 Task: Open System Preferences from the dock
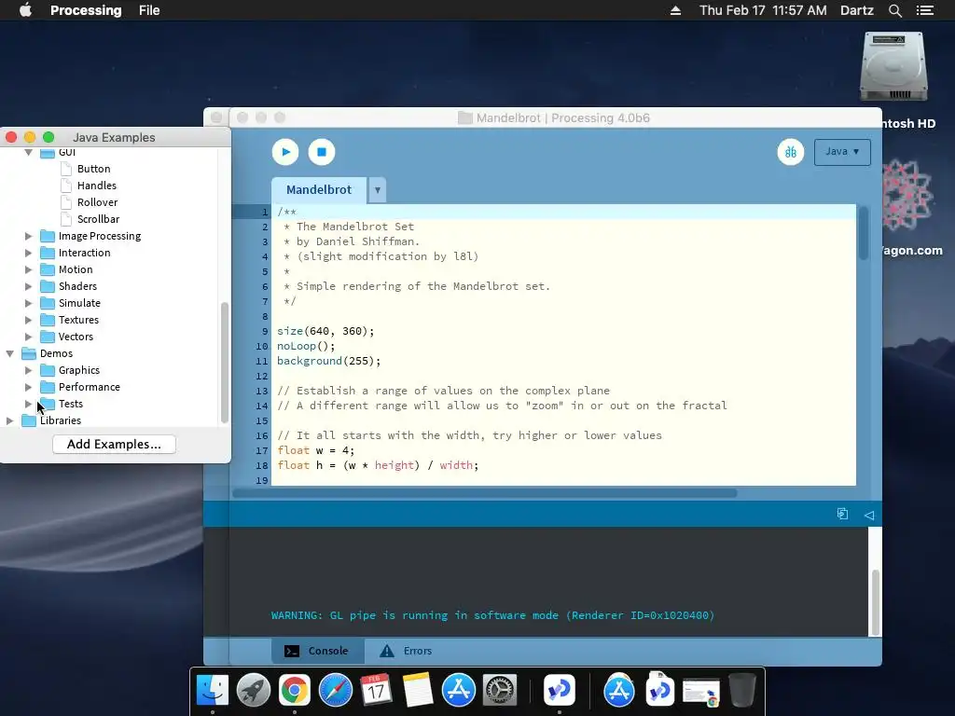pos(500,691)
